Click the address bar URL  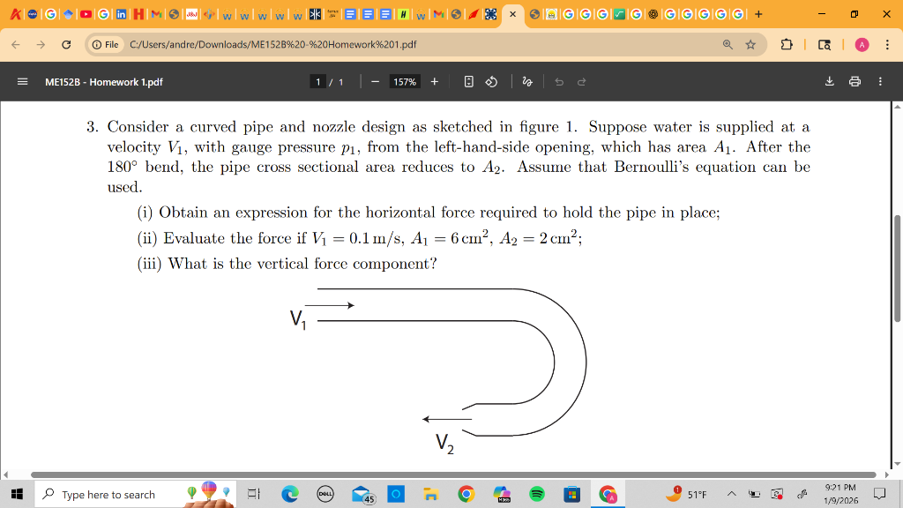tap(273, 44)
